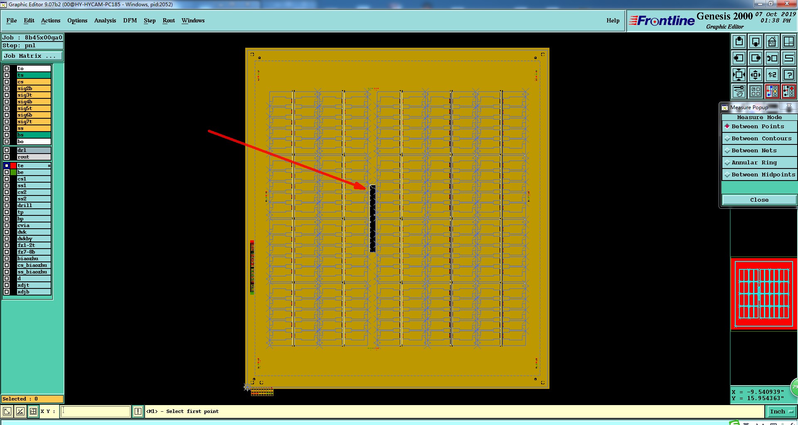Click the XY window layout icon
The height and width of the screenshot is (425, 798).
pyautogui.click(x=789, y=42)
